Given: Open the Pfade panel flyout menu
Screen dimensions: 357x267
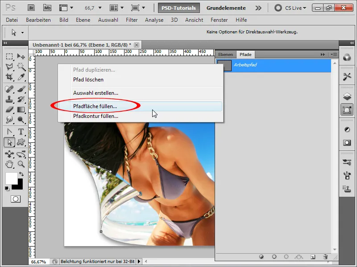Looking at the screenshot, I should pyautogui.click(x=334, y=54).
